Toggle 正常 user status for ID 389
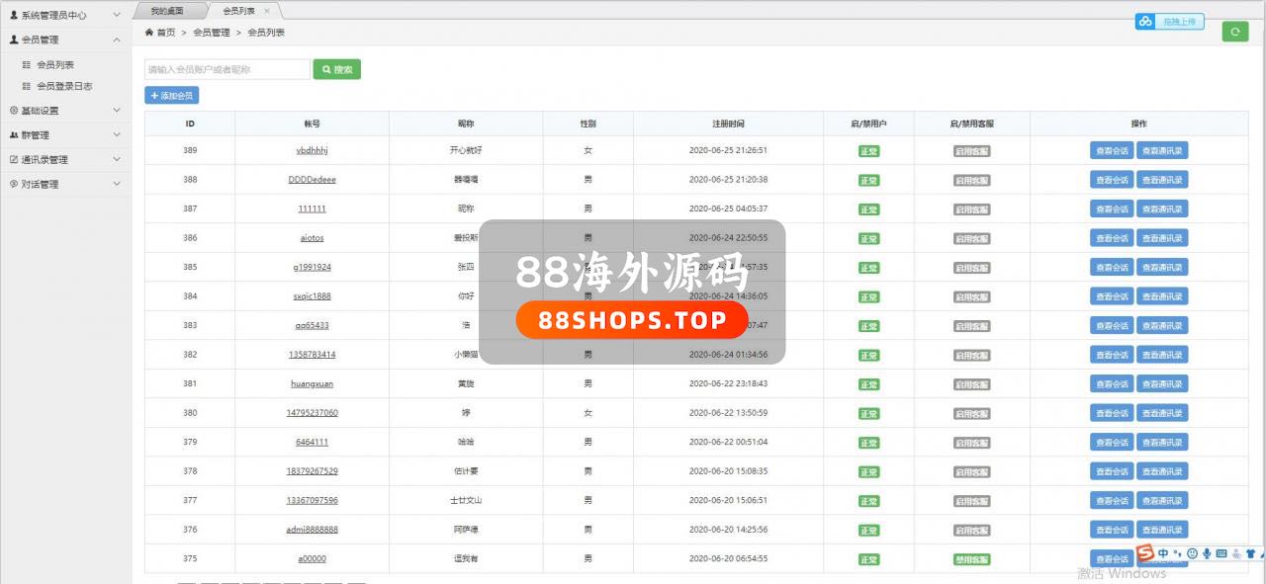The height and width of the screenshot is (584, 1266). click(x=868, y=151)
